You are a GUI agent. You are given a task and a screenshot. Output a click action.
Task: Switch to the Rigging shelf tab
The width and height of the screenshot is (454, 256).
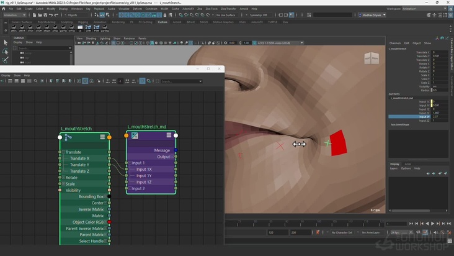pos(83,22)
